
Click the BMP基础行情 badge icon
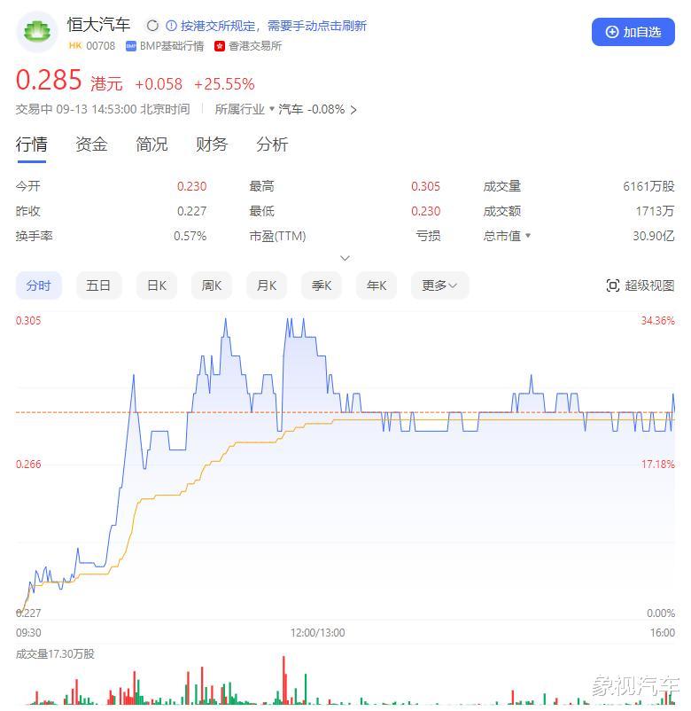tap(131, 46)
